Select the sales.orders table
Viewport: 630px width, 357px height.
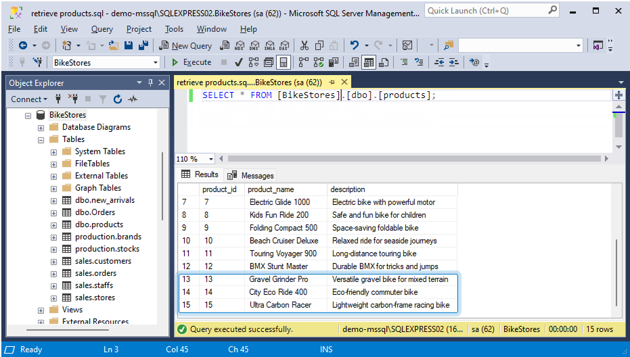(95, 273)
